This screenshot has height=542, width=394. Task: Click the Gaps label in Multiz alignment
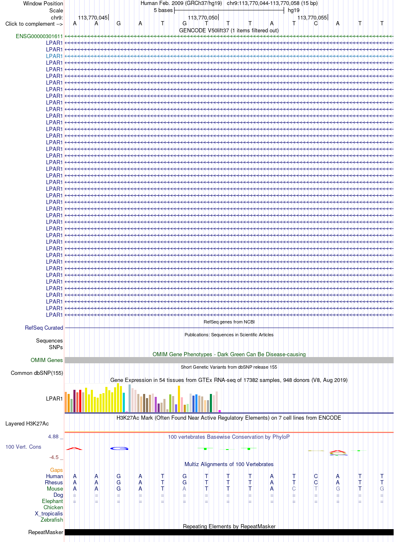click(56, 470)
